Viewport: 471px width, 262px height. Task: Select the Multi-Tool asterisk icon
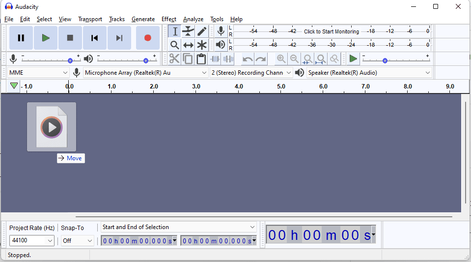[202, 45]
